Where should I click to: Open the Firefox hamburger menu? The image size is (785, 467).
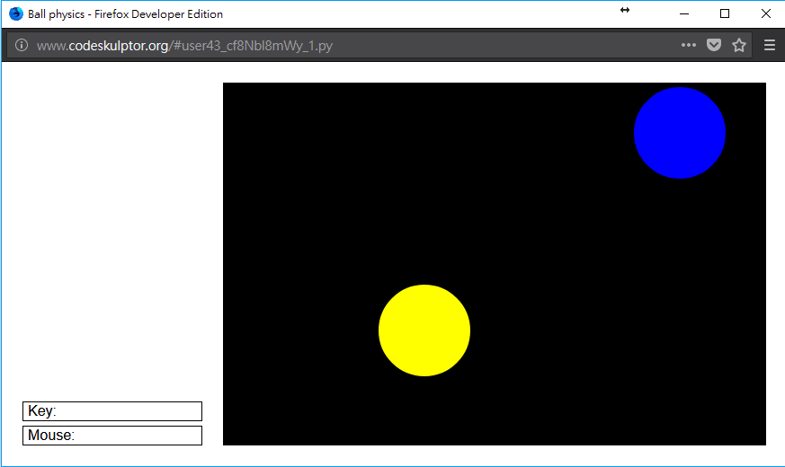tap(770, 46)
